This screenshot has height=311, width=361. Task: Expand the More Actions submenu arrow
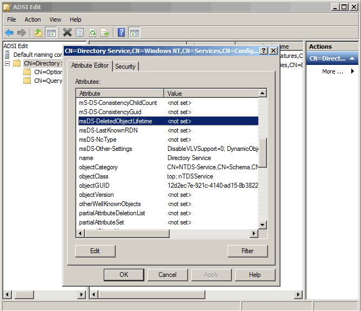(352, 71)
